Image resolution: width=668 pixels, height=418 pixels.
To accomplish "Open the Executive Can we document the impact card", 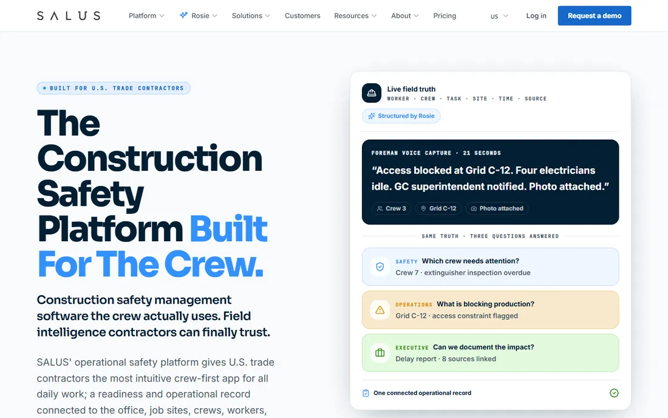I will [x=490, y=353].
